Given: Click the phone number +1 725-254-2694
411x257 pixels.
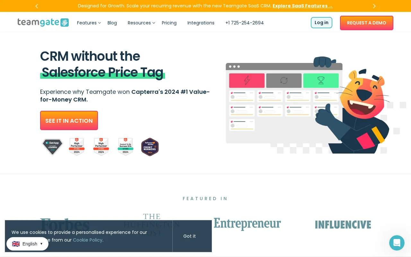Looking at the screenshot, I should pos(245,23).
